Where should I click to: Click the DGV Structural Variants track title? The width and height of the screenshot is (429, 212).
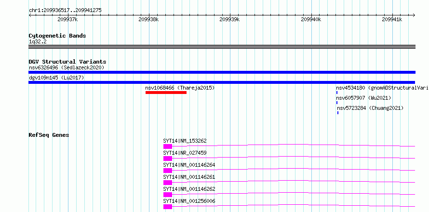[67, 62]
